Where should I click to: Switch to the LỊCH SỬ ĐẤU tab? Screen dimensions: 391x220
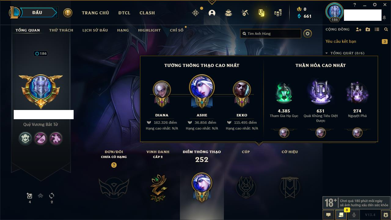95,30
